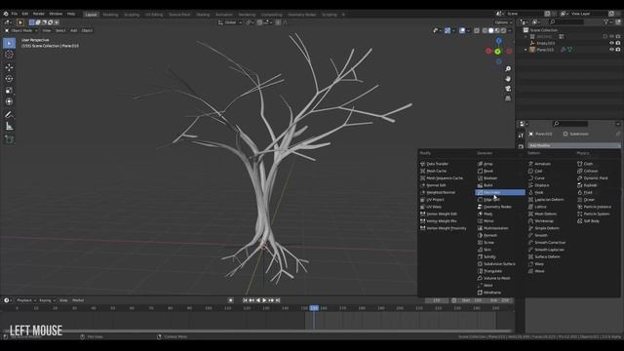Open the Tool properties tab icon
Image resolution: width=624 pixels, height=351 pixels.
pos(521,136)
